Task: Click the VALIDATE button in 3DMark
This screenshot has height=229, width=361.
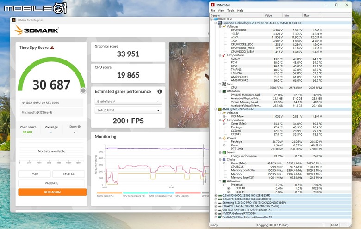Action: pyautogui.click(x=51, y=183)
